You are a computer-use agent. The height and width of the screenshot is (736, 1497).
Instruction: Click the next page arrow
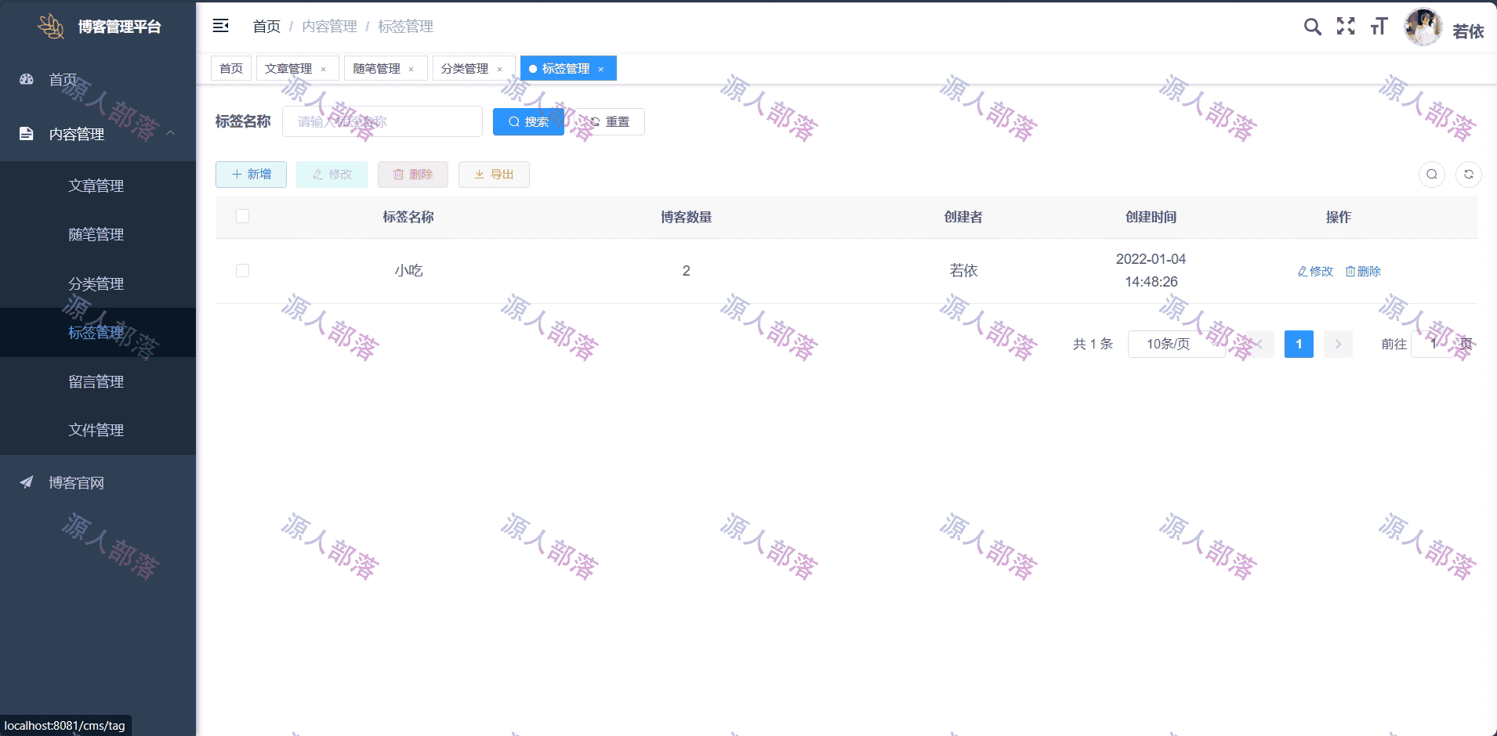click(1338, 344)
